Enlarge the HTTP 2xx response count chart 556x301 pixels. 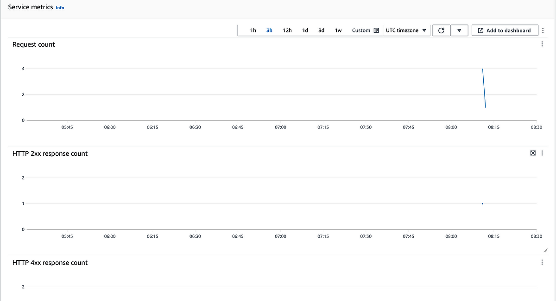click(533, 153)
